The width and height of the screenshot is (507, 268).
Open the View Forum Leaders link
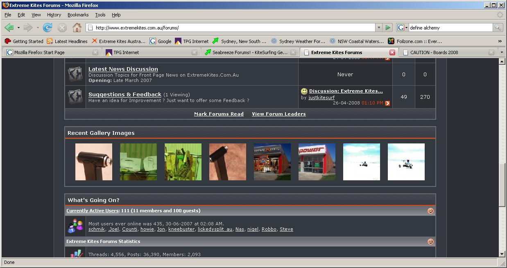pyautogui.click(x=278, y=114)
